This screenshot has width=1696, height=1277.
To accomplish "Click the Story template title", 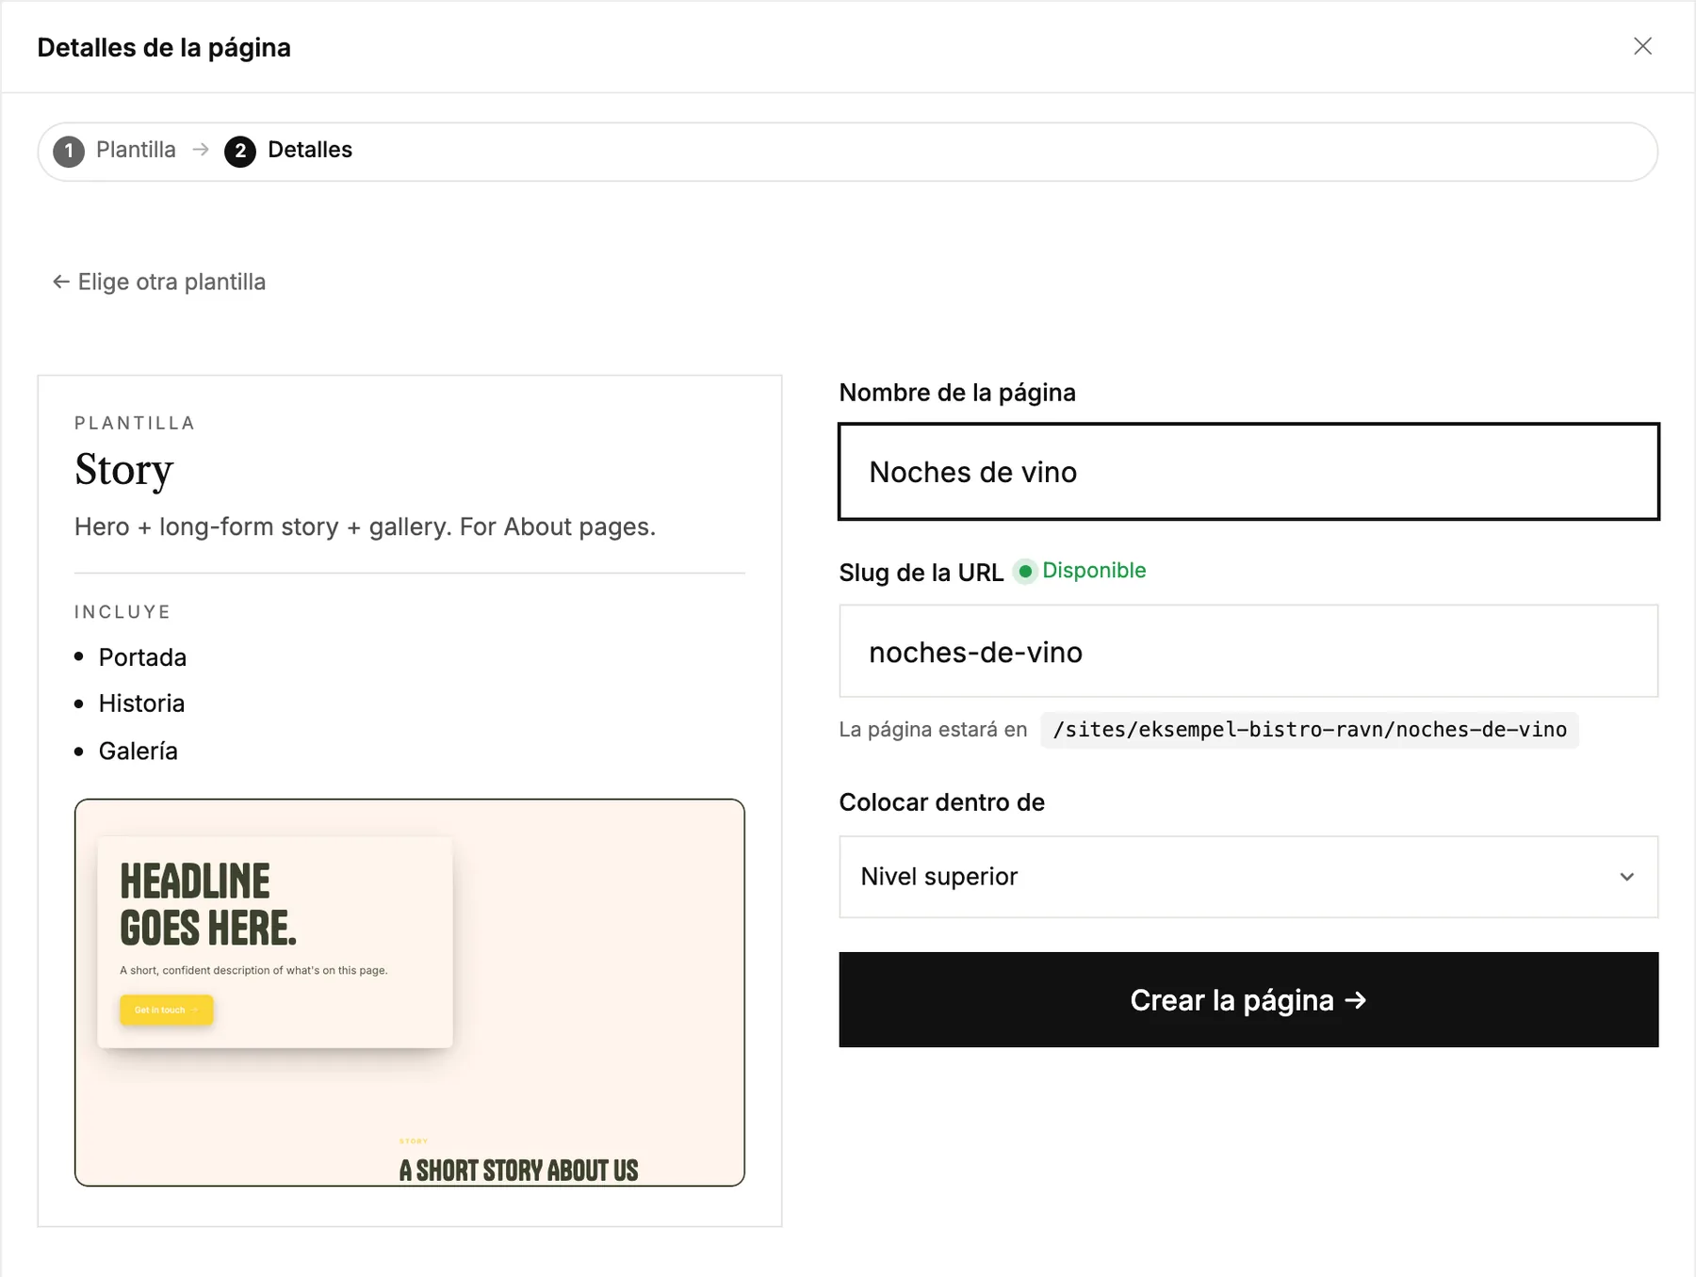I will click(x=124, y=470).
